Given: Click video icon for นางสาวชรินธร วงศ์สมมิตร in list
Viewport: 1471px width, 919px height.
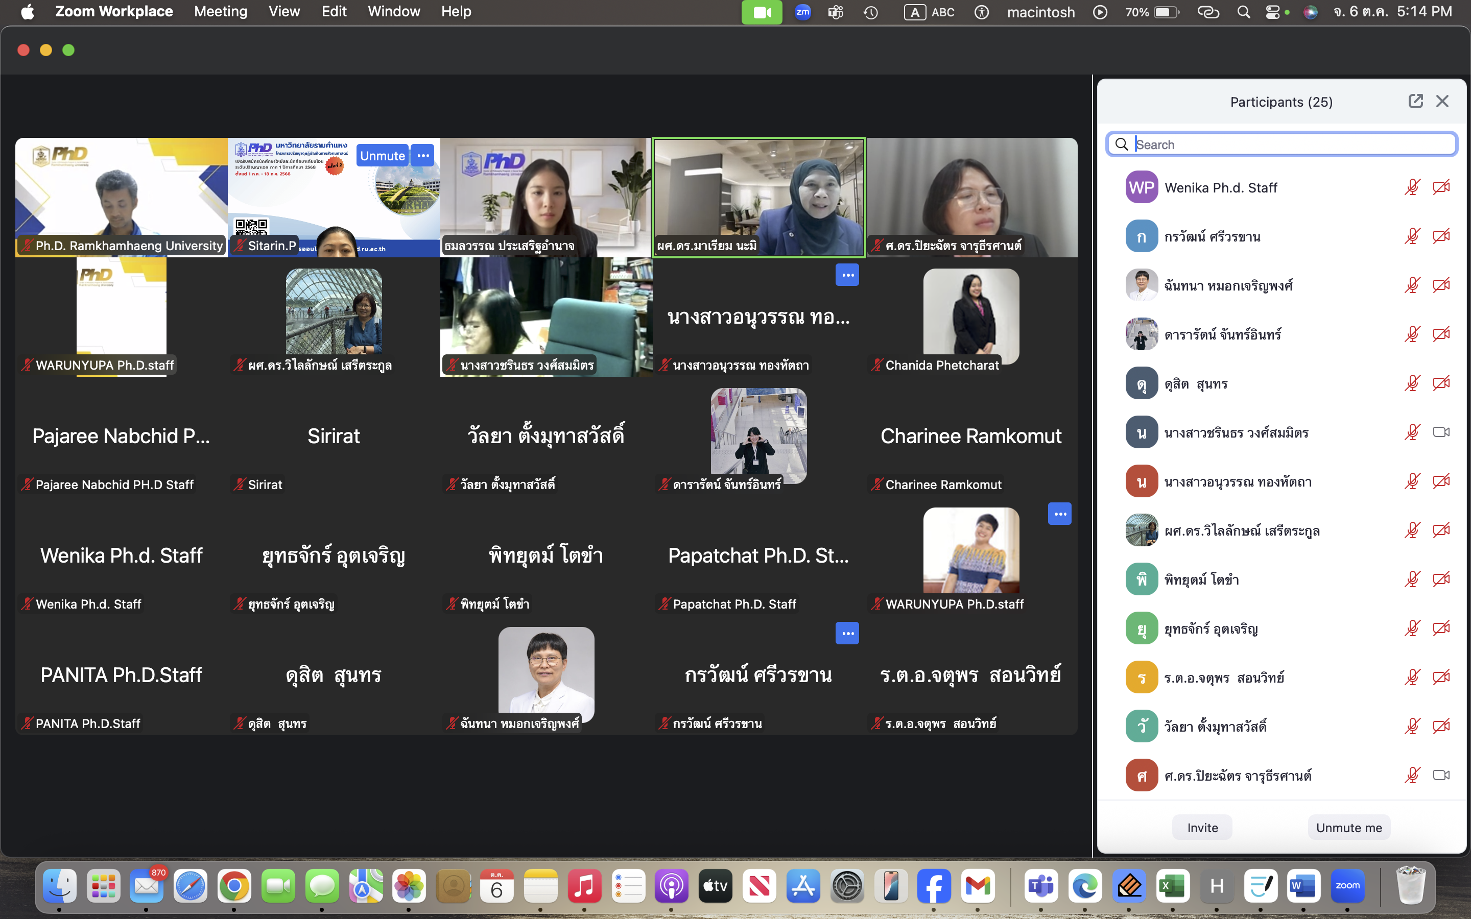Looking at the screenshot, I should click(x=1440, y=432).
